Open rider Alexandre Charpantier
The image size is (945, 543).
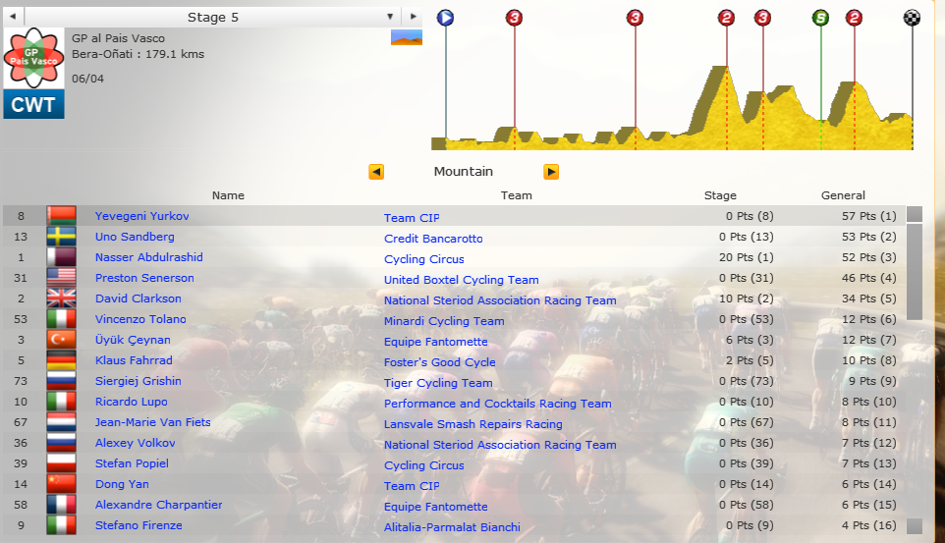click(158, 505)
